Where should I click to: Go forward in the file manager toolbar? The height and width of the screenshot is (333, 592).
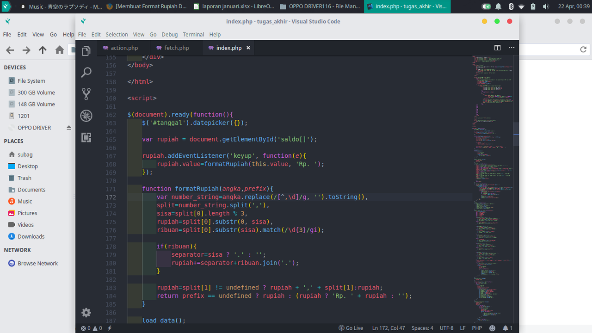[x=26, y=50]
